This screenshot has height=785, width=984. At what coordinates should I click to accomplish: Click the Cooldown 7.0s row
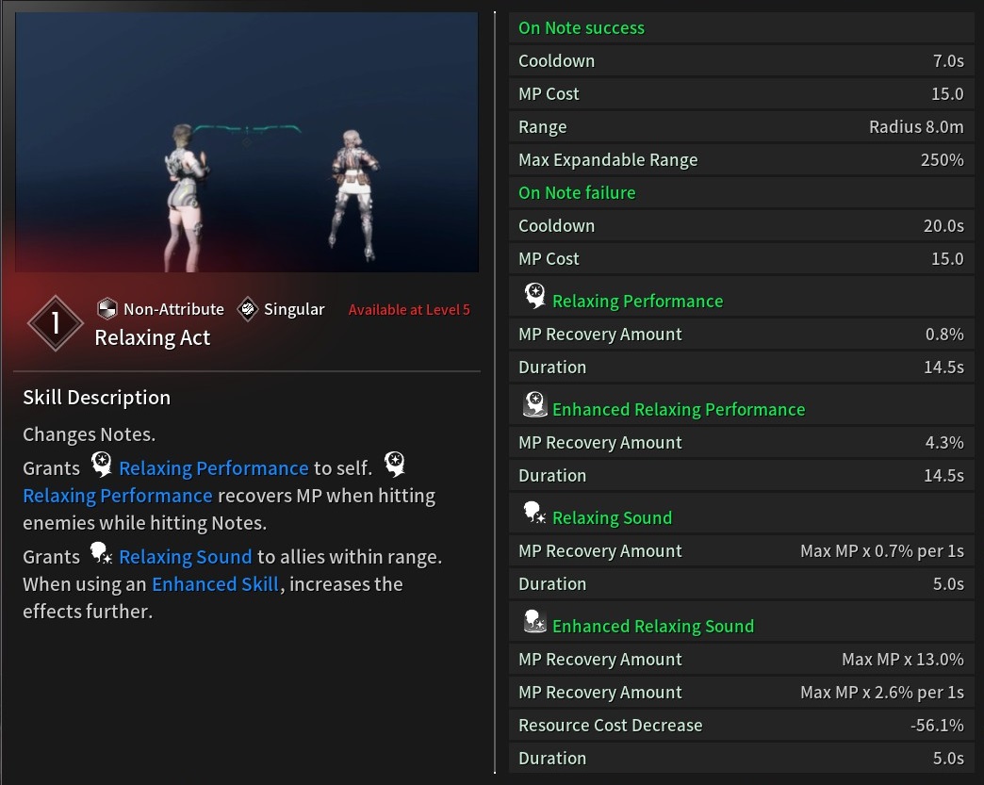(x=741, y=61)
